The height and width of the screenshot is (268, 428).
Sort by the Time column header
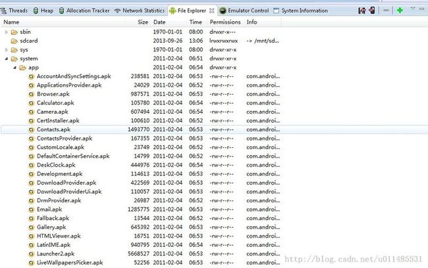pyautogui.click(x=196, y=22)
